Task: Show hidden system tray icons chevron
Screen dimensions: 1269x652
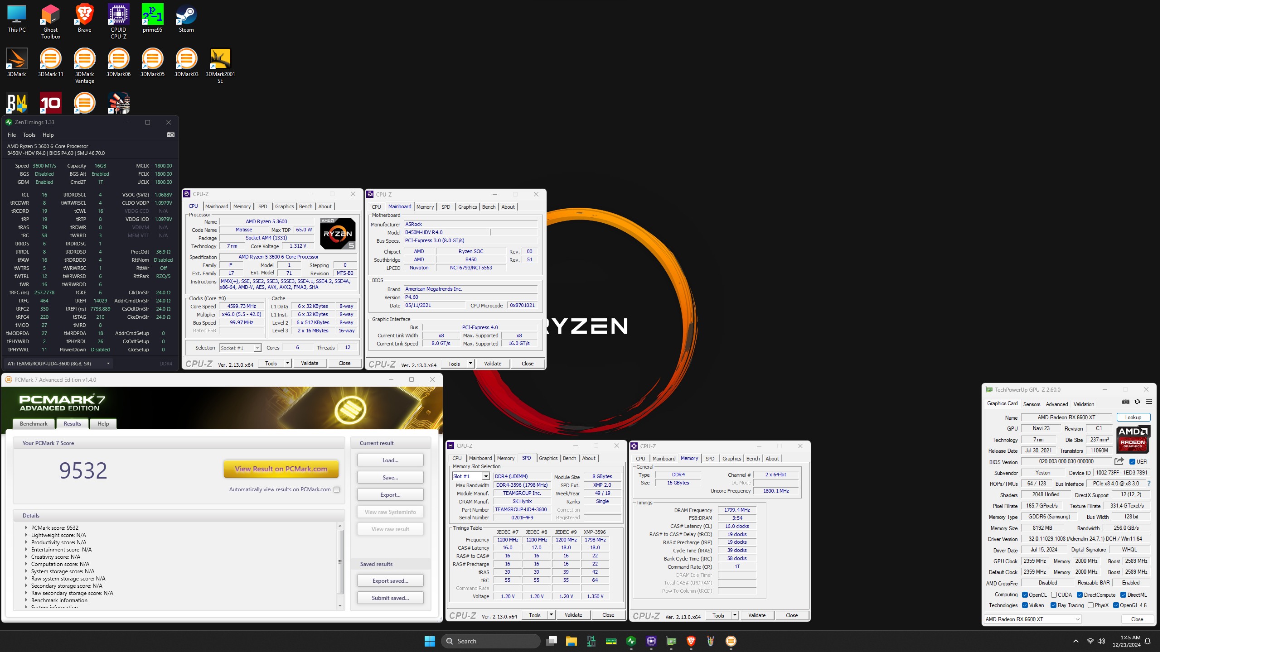Action: pyautogui.click(x=1075, y=641)
